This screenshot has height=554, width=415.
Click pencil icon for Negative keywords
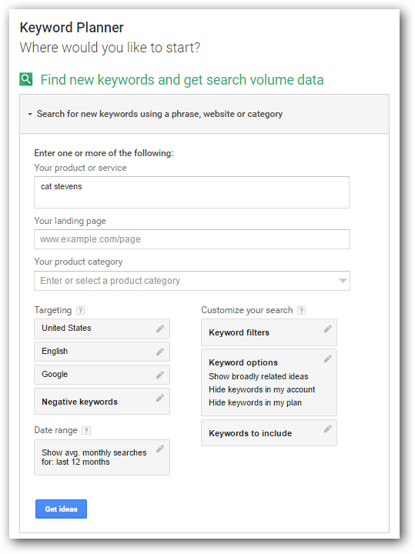160,398
